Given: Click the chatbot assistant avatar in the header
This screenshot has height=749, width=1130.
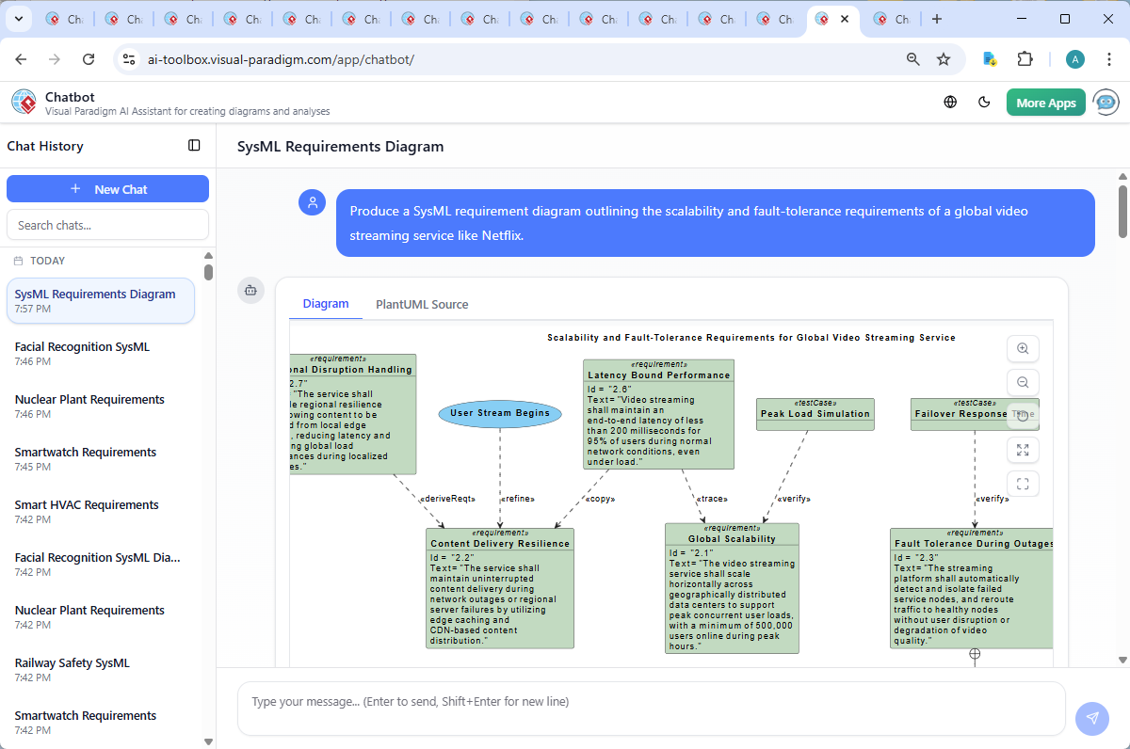Looking at the screenshot, I should click(1105, 102).
